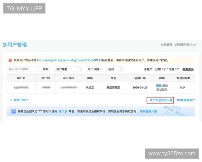202x162 pixels.
Task: Click the 管理问卷数 column header
Action: tap(183, 78)
